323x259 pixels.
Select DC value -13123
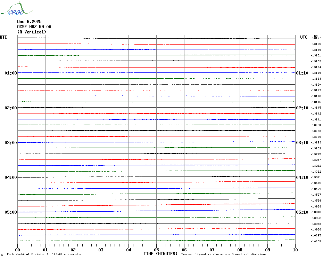tap(316, 142)
